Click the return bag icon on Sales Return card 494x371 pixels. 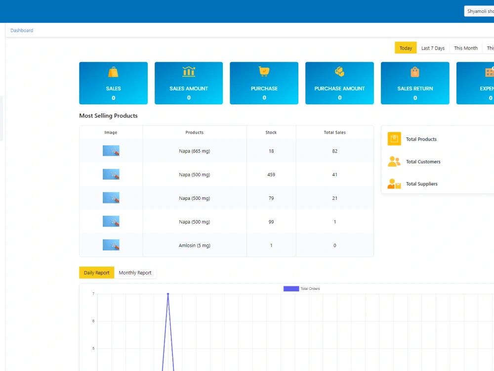(415, 72)
